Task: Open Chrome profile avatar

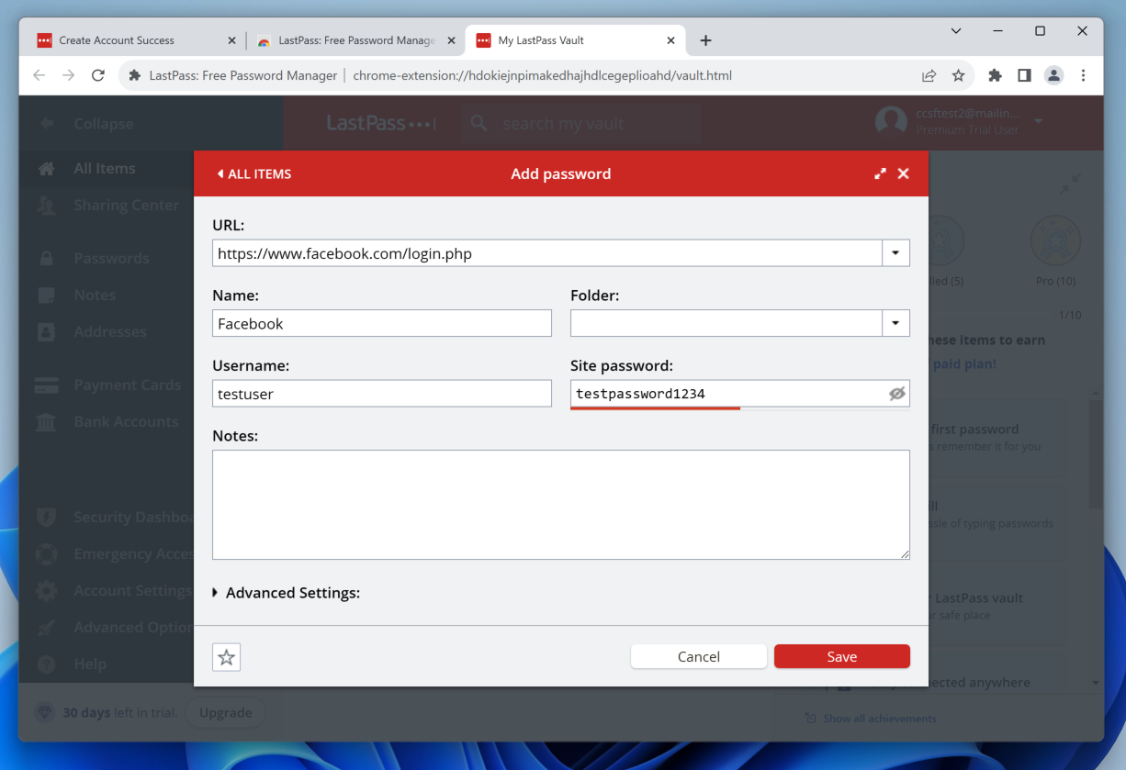Action: [1053, 75]
